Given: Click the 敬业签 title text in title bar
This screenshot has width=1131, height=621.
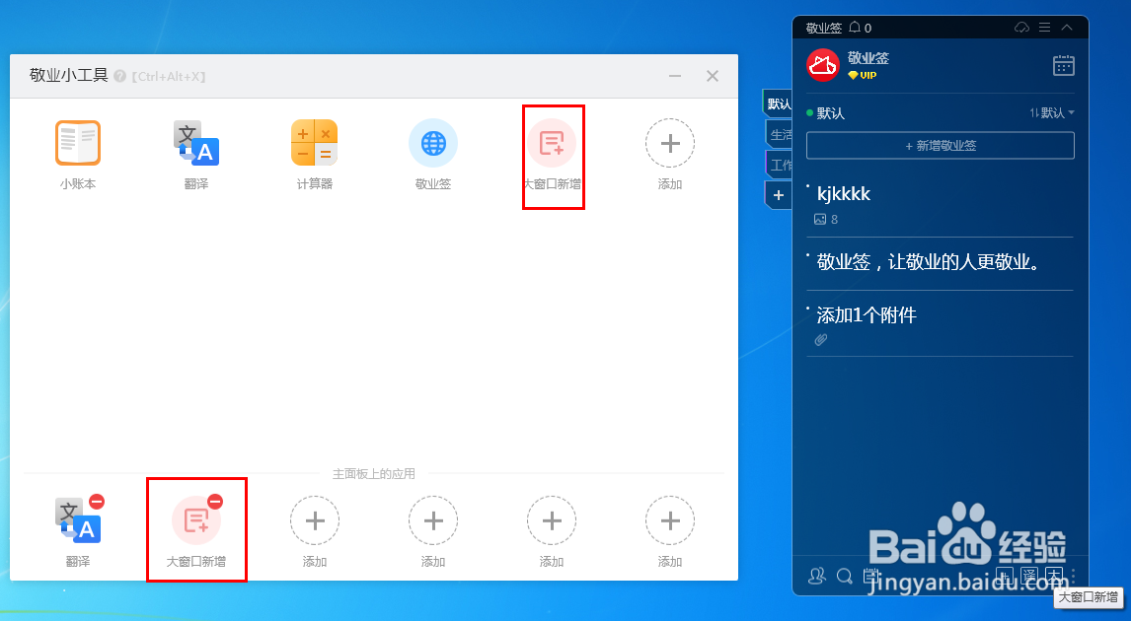Looking at the screenshot, I should tap(824, 28).
